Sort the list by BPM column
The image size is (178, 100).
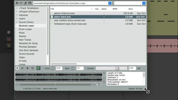point(115,9)
